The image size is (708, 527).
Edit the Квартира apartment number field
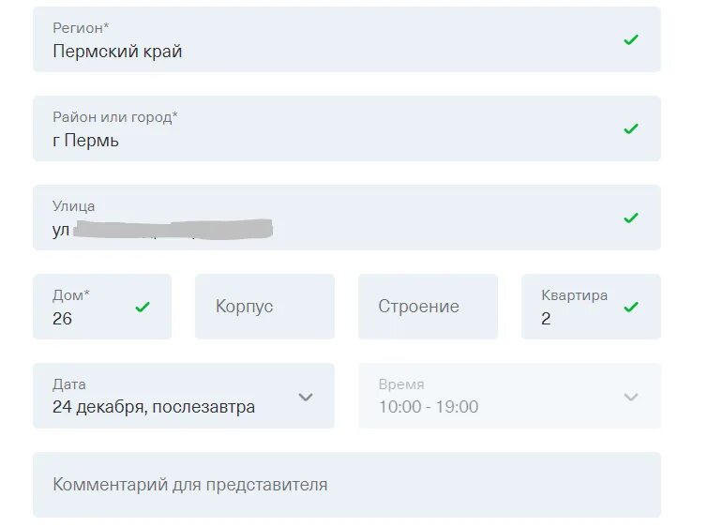(572, 317)
